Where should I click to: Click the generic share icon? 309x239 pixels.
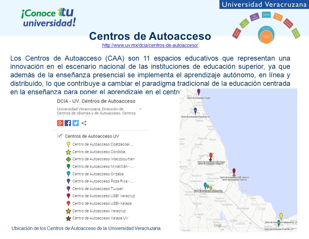tap(84, 123)
